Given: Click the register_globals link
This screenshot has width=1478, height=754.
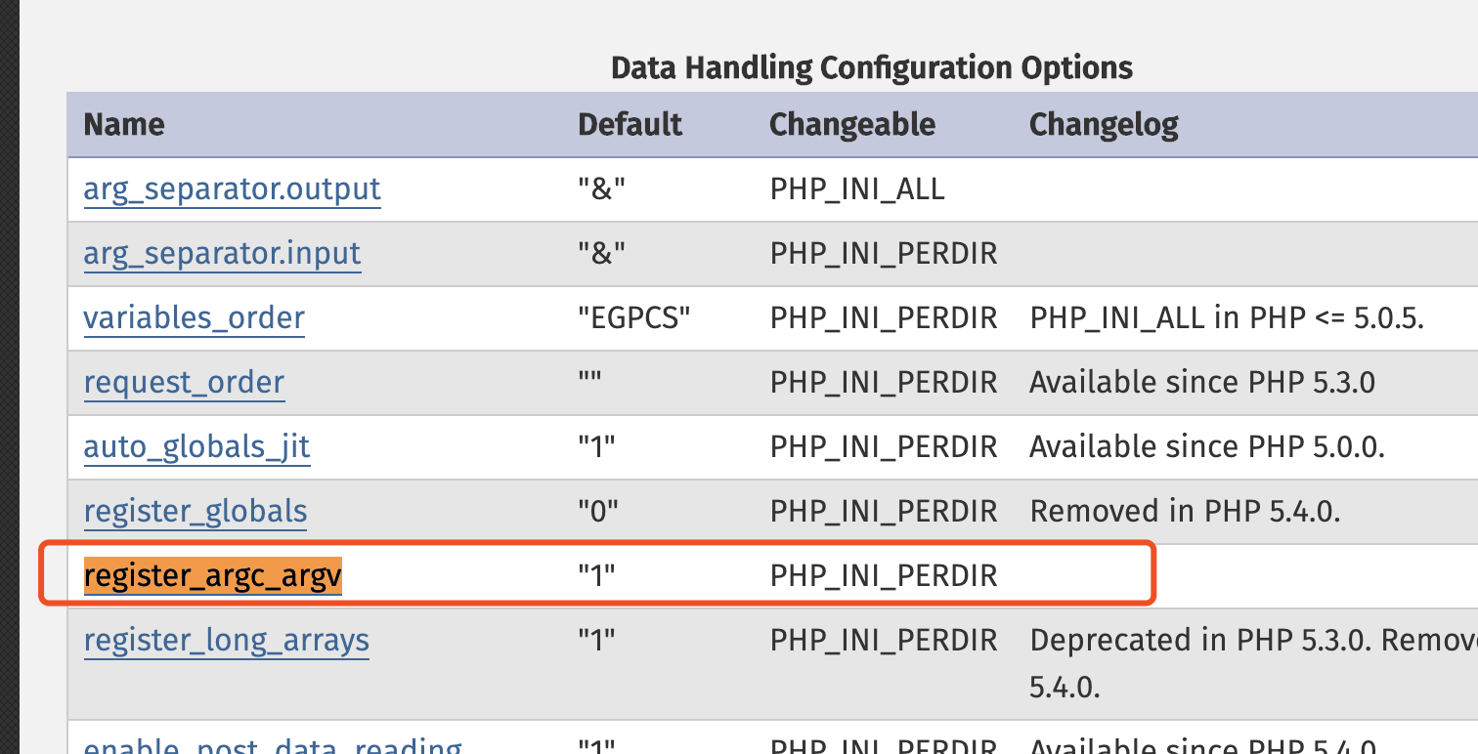Looking at the screenshot, I should click(196, 511).
